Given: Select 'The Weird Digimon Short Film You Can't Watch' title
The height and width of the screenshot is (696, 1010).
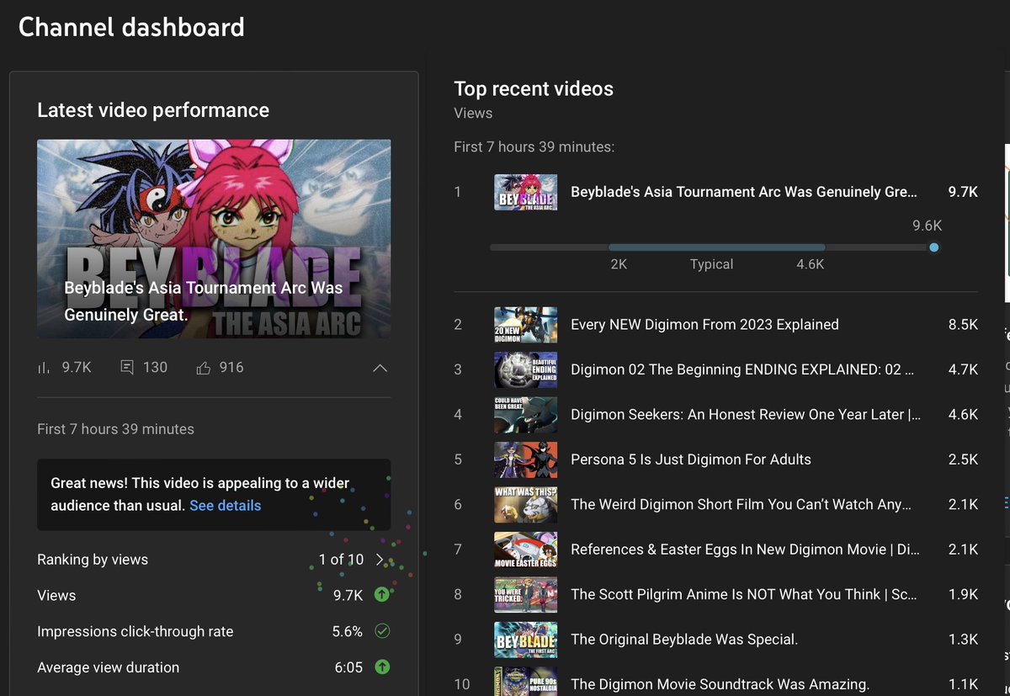Looking at the screenshot, I should coord(742,504).
